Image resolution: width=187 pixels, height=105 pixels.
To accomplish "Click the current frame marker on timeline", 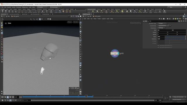I will (x=86, y=96).
